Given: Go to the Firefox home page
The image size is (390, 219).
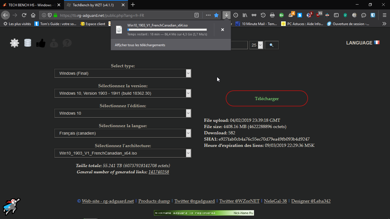Looking at the screenshot, I should tap(33, 15).
